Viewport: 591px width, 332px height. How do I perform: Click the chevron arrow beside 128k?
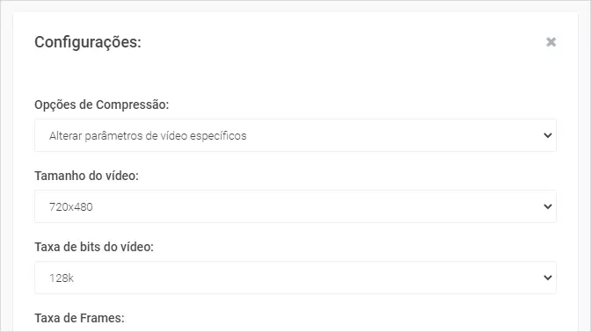[548, 278]
